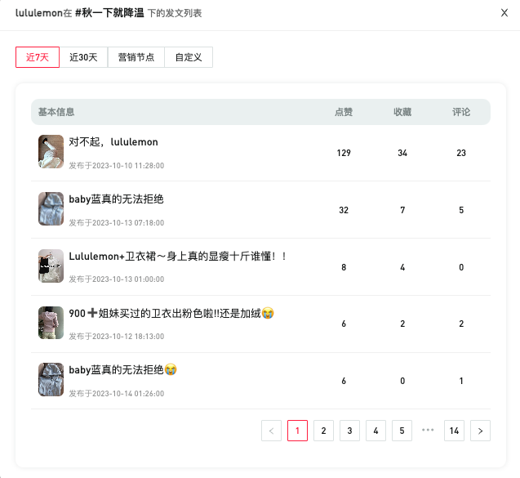Click the likes value 129
520x478 pixels.
click(x=344, y=153)
